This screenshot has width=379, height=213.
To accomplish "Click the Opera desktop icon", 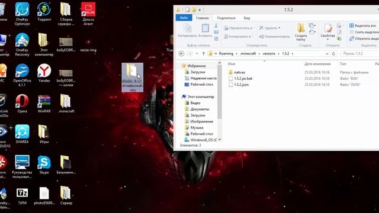I will 22,104.
